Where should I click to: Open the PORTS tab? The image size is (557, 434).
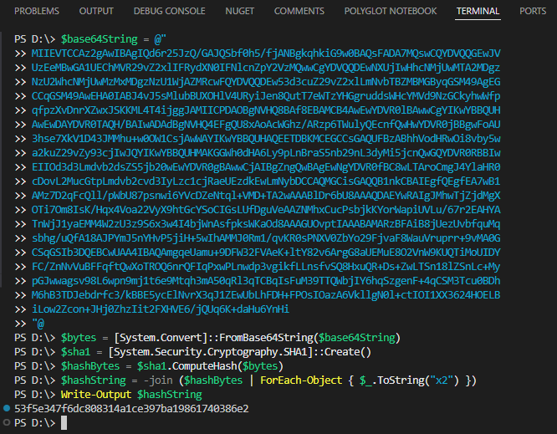click(532, 11)
